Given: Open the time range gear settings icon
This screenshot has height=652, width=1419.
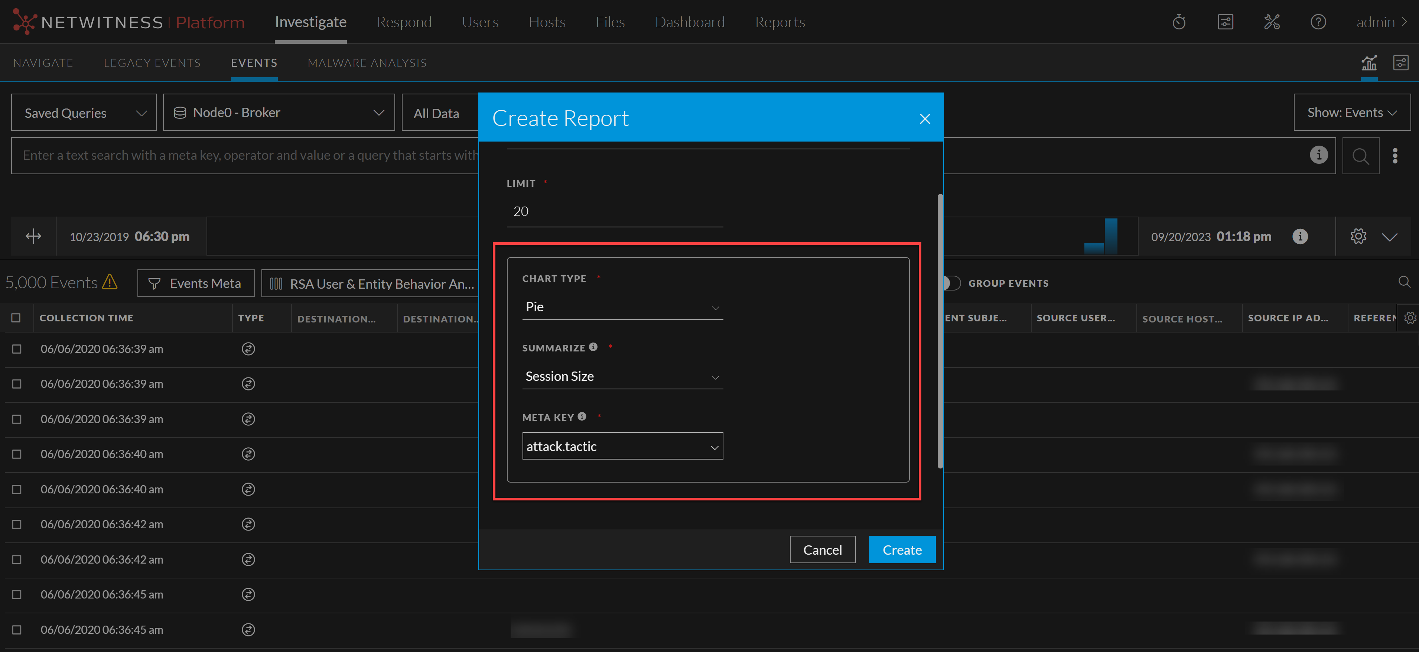Looking at the screenshot, I should (x=1358, y=236).
